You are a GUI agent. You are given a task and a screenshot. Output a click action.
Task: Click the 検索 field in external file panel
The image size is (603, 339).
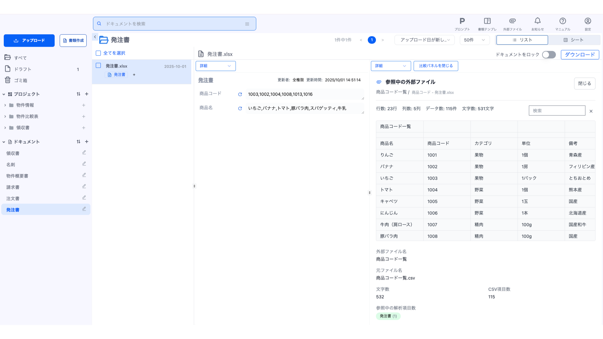coord(557,110)
